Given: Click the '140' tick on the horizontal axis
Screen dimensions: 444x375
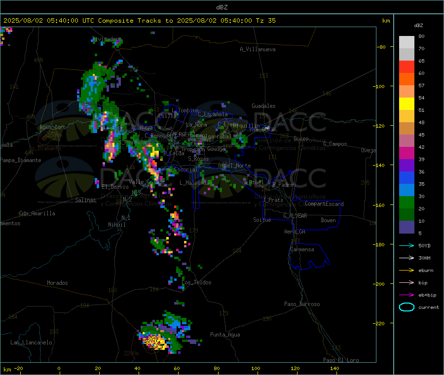Looking at the screenshot, I should [x=334, y=368].
